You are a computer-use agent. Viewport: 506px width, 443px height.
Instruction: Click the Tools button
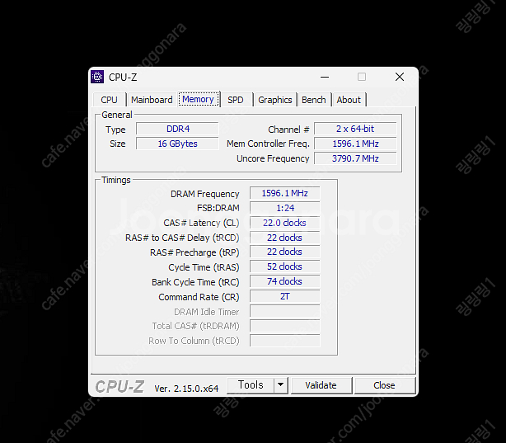[251, 384]
